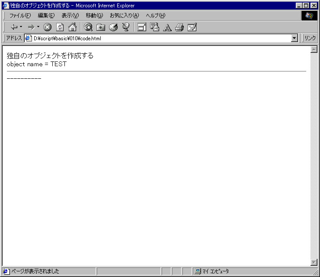Click the vertical scrollbar down arrow
This screenshot has width=320, height=277.
tap(314, 262)
